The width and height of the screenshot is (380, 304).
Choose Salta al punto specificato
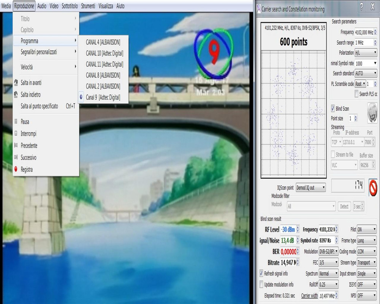46,106
